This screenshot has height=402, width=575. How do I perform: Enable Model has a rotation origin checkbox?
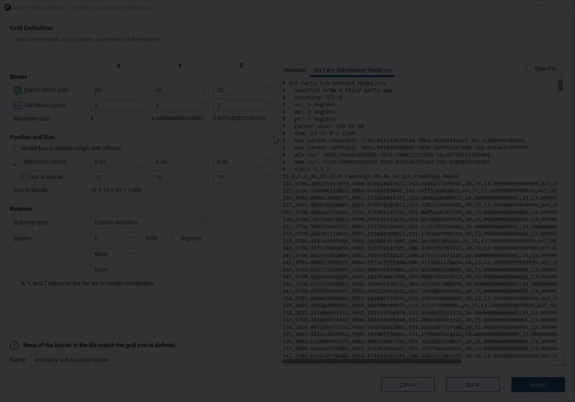16,149
